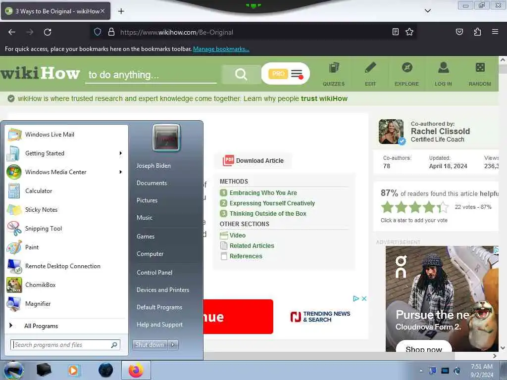
Task: Open Remote Desktop Connection
Action: (x=67, y=266)
